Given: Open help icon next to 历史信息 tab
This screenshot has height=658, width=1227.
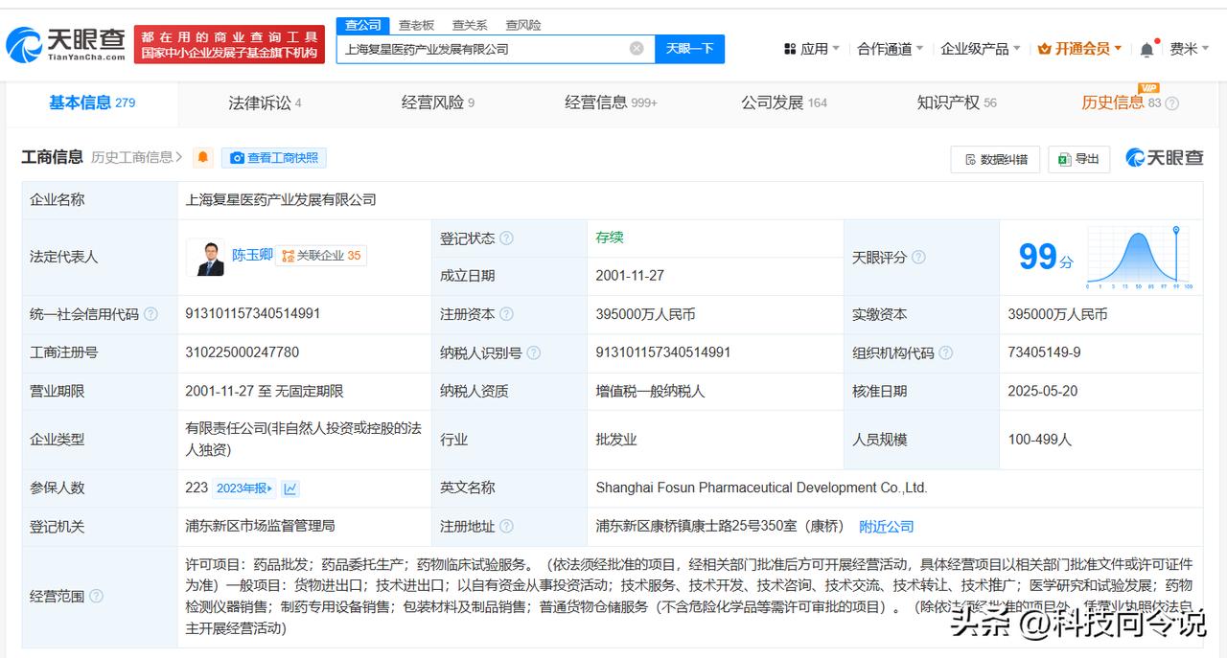Looking at the screenshot, I should pos(1171,103).
